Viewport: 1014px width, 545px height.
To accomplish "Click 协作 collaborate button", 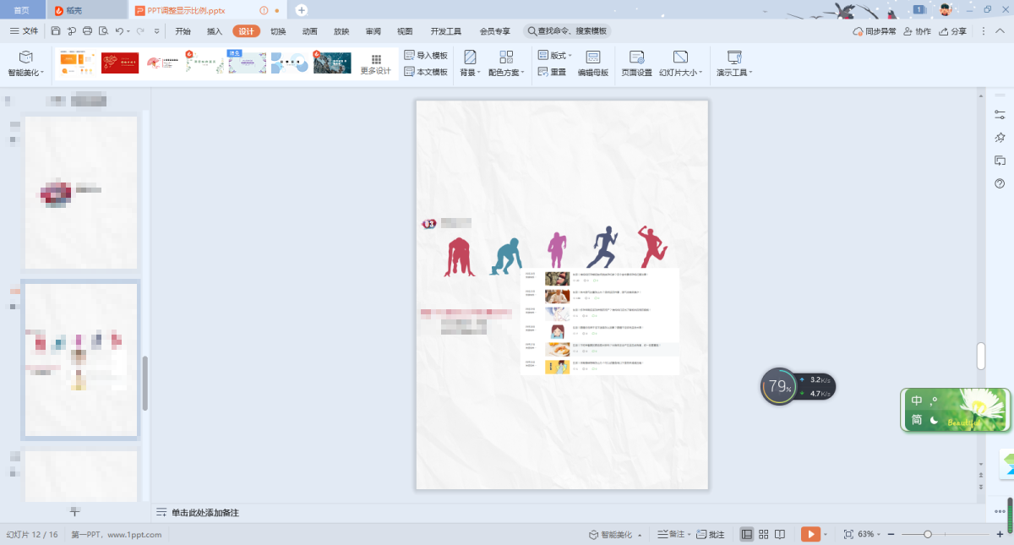I will tap(917, 31).
